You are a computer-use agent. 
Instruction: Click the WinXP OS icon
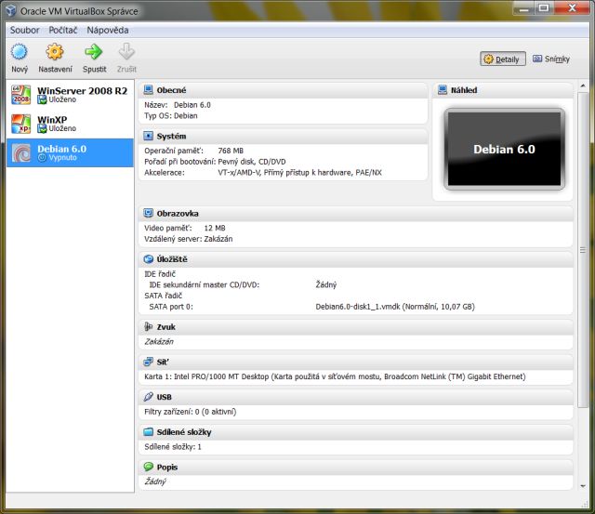pyautogui.click(x=20, y=124)
